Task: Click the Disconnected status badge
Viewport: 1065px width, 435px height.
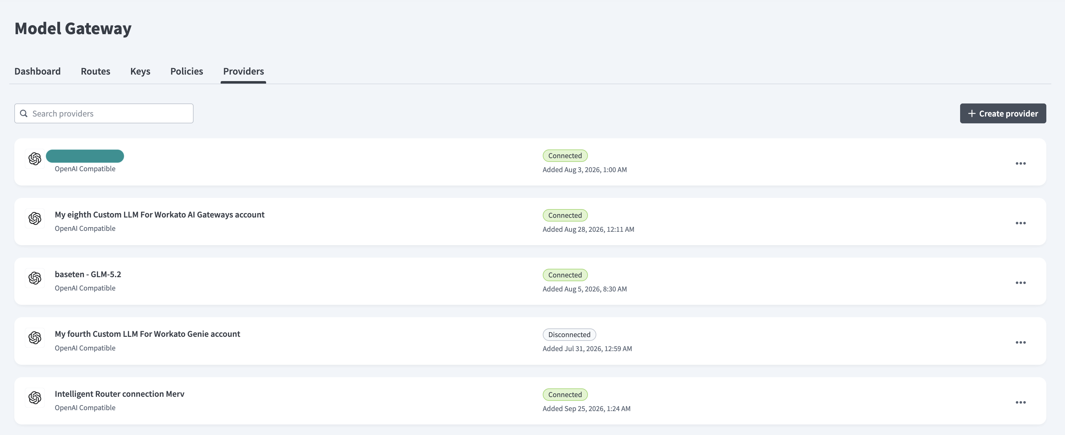Action: 569,335
